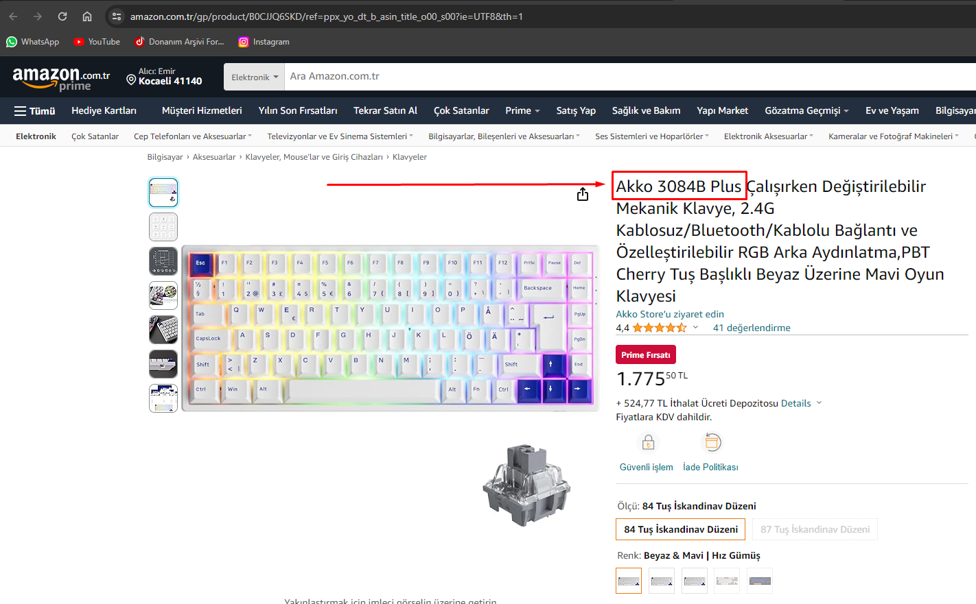Click the Güvenli işlem lock icon

tap(648, 443)
